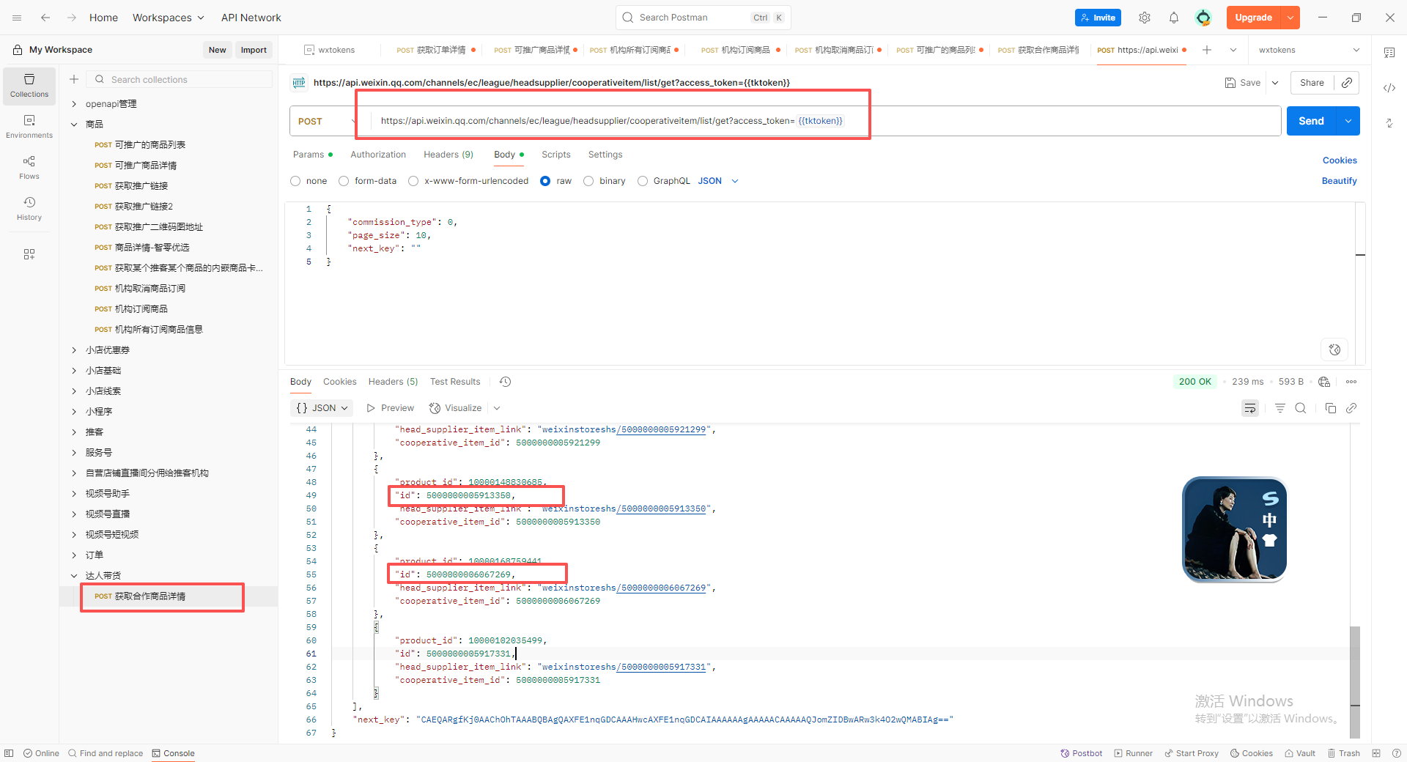The width and height of the screenshot is (1407, 762).
Task: Open the user avatar menu
Action: click(1203, 18)
